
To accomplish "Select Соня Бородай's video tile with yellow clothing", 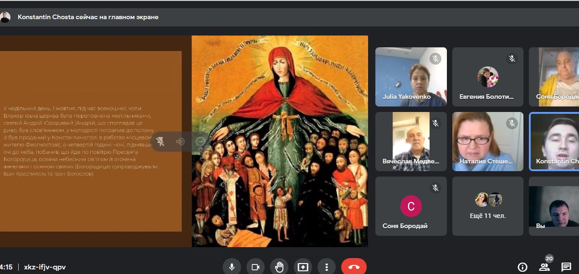I will click(x=554, y=77).
